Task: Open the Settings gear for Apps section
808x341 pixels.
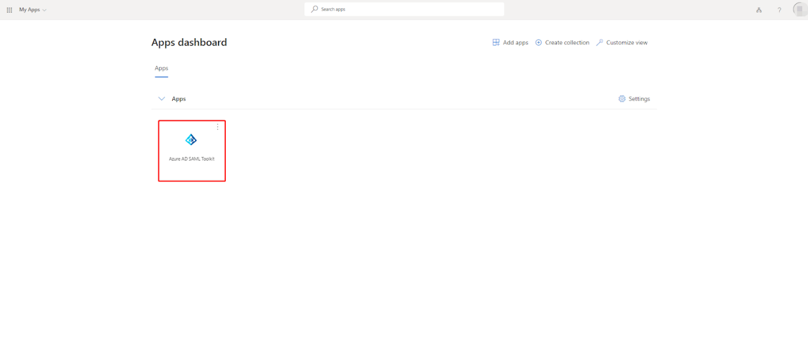Action: point(621,99)
